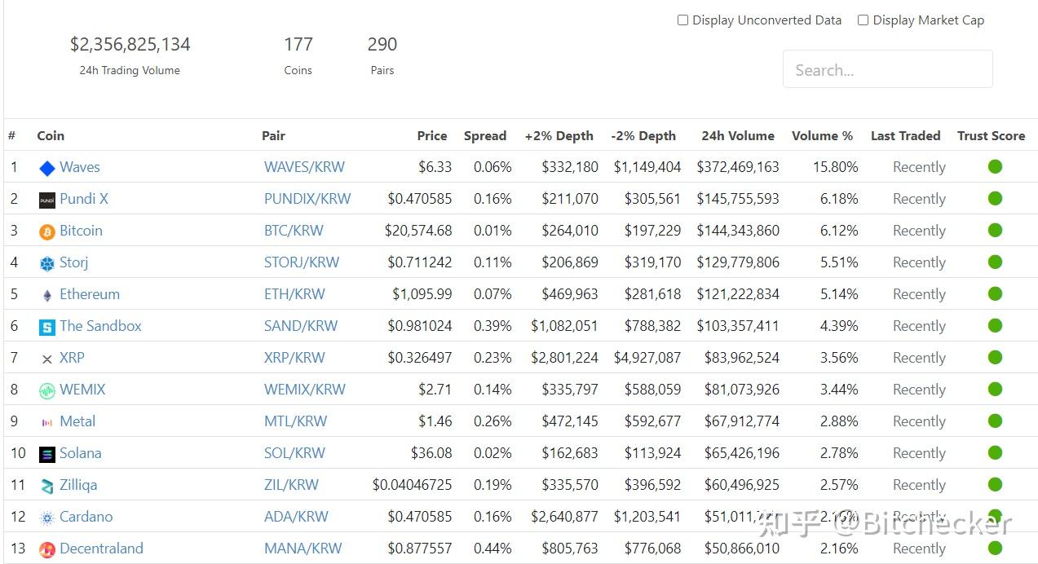Click the WEMIX coin icon

click(x=47, y=390)
